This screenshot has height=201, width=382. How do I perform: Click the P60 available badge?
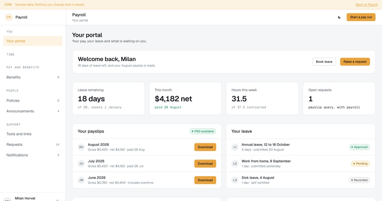tap(203, 131)
